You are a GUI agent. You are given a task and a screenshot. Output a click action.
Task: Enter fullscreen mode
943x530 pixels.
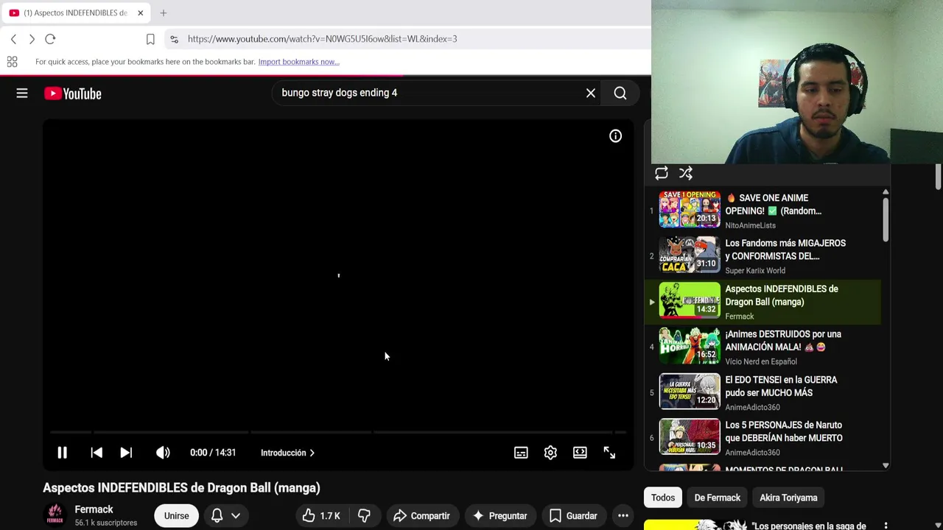coord(609,453)
